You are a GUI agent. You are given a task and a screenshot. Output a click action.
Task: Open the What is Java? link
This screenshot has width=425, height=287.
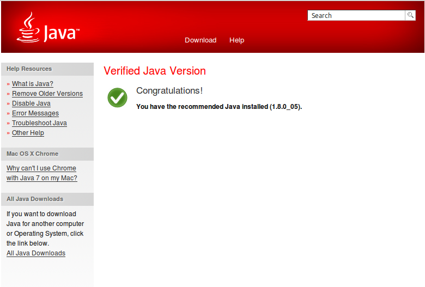pos(33,84)
